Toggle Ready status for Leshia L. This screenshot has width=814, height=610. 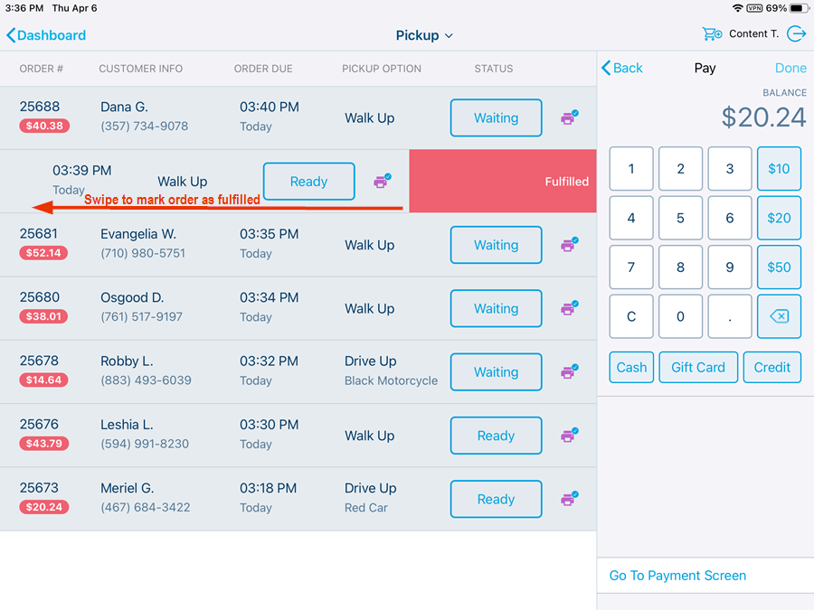pos(496,436)
